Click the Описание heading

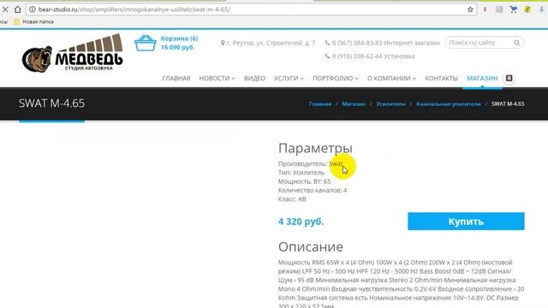[x=311, y=247]
